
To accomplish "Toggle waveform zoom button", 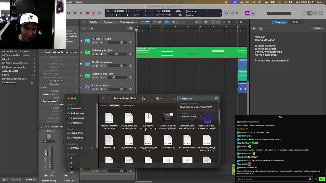I will coord(206,22).
